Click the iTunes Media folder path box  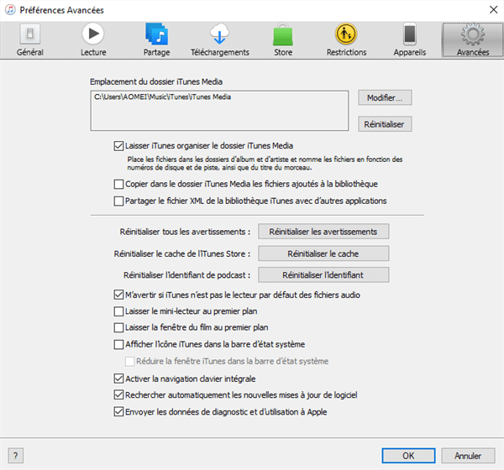[x=219, y=111]
